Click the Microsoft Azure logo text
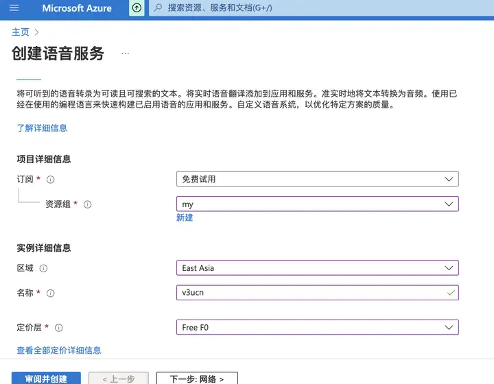 pyautogui.click(x=77, y=8)
